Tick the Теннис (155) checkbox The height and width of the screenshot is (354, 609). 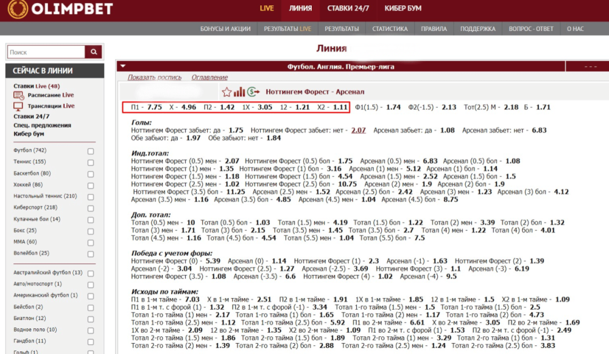[91, 162]
